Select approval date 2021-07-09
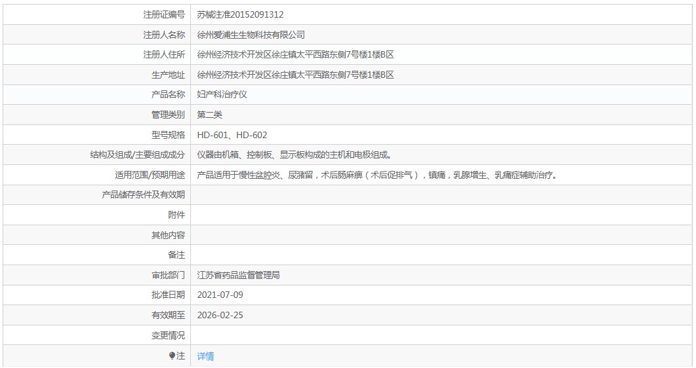Viewport: 696px width, 368px height. point(220,295)
